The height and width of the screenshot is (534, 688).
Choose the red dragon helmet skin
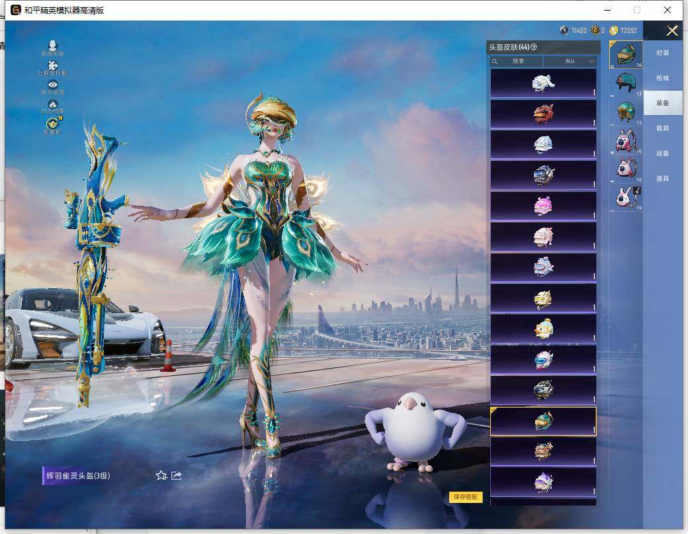(543, 114)
